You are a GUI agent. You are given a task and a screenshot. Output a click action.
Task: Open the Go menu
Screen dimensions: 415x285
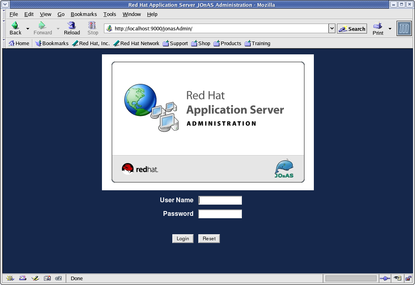(x=61, y=14)
